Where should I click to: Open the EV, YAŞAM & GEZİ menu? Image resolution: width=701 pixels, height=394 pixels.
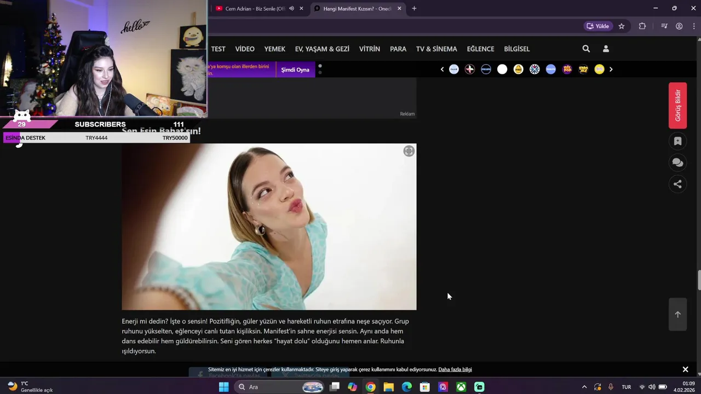tap(322, 49)
